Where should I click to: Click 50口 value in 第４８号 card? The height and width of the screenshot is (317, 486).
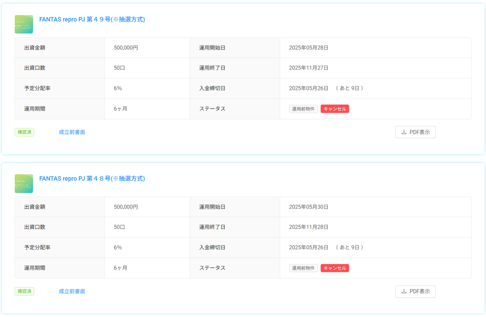pyautogui.click(x=119, y=227)
